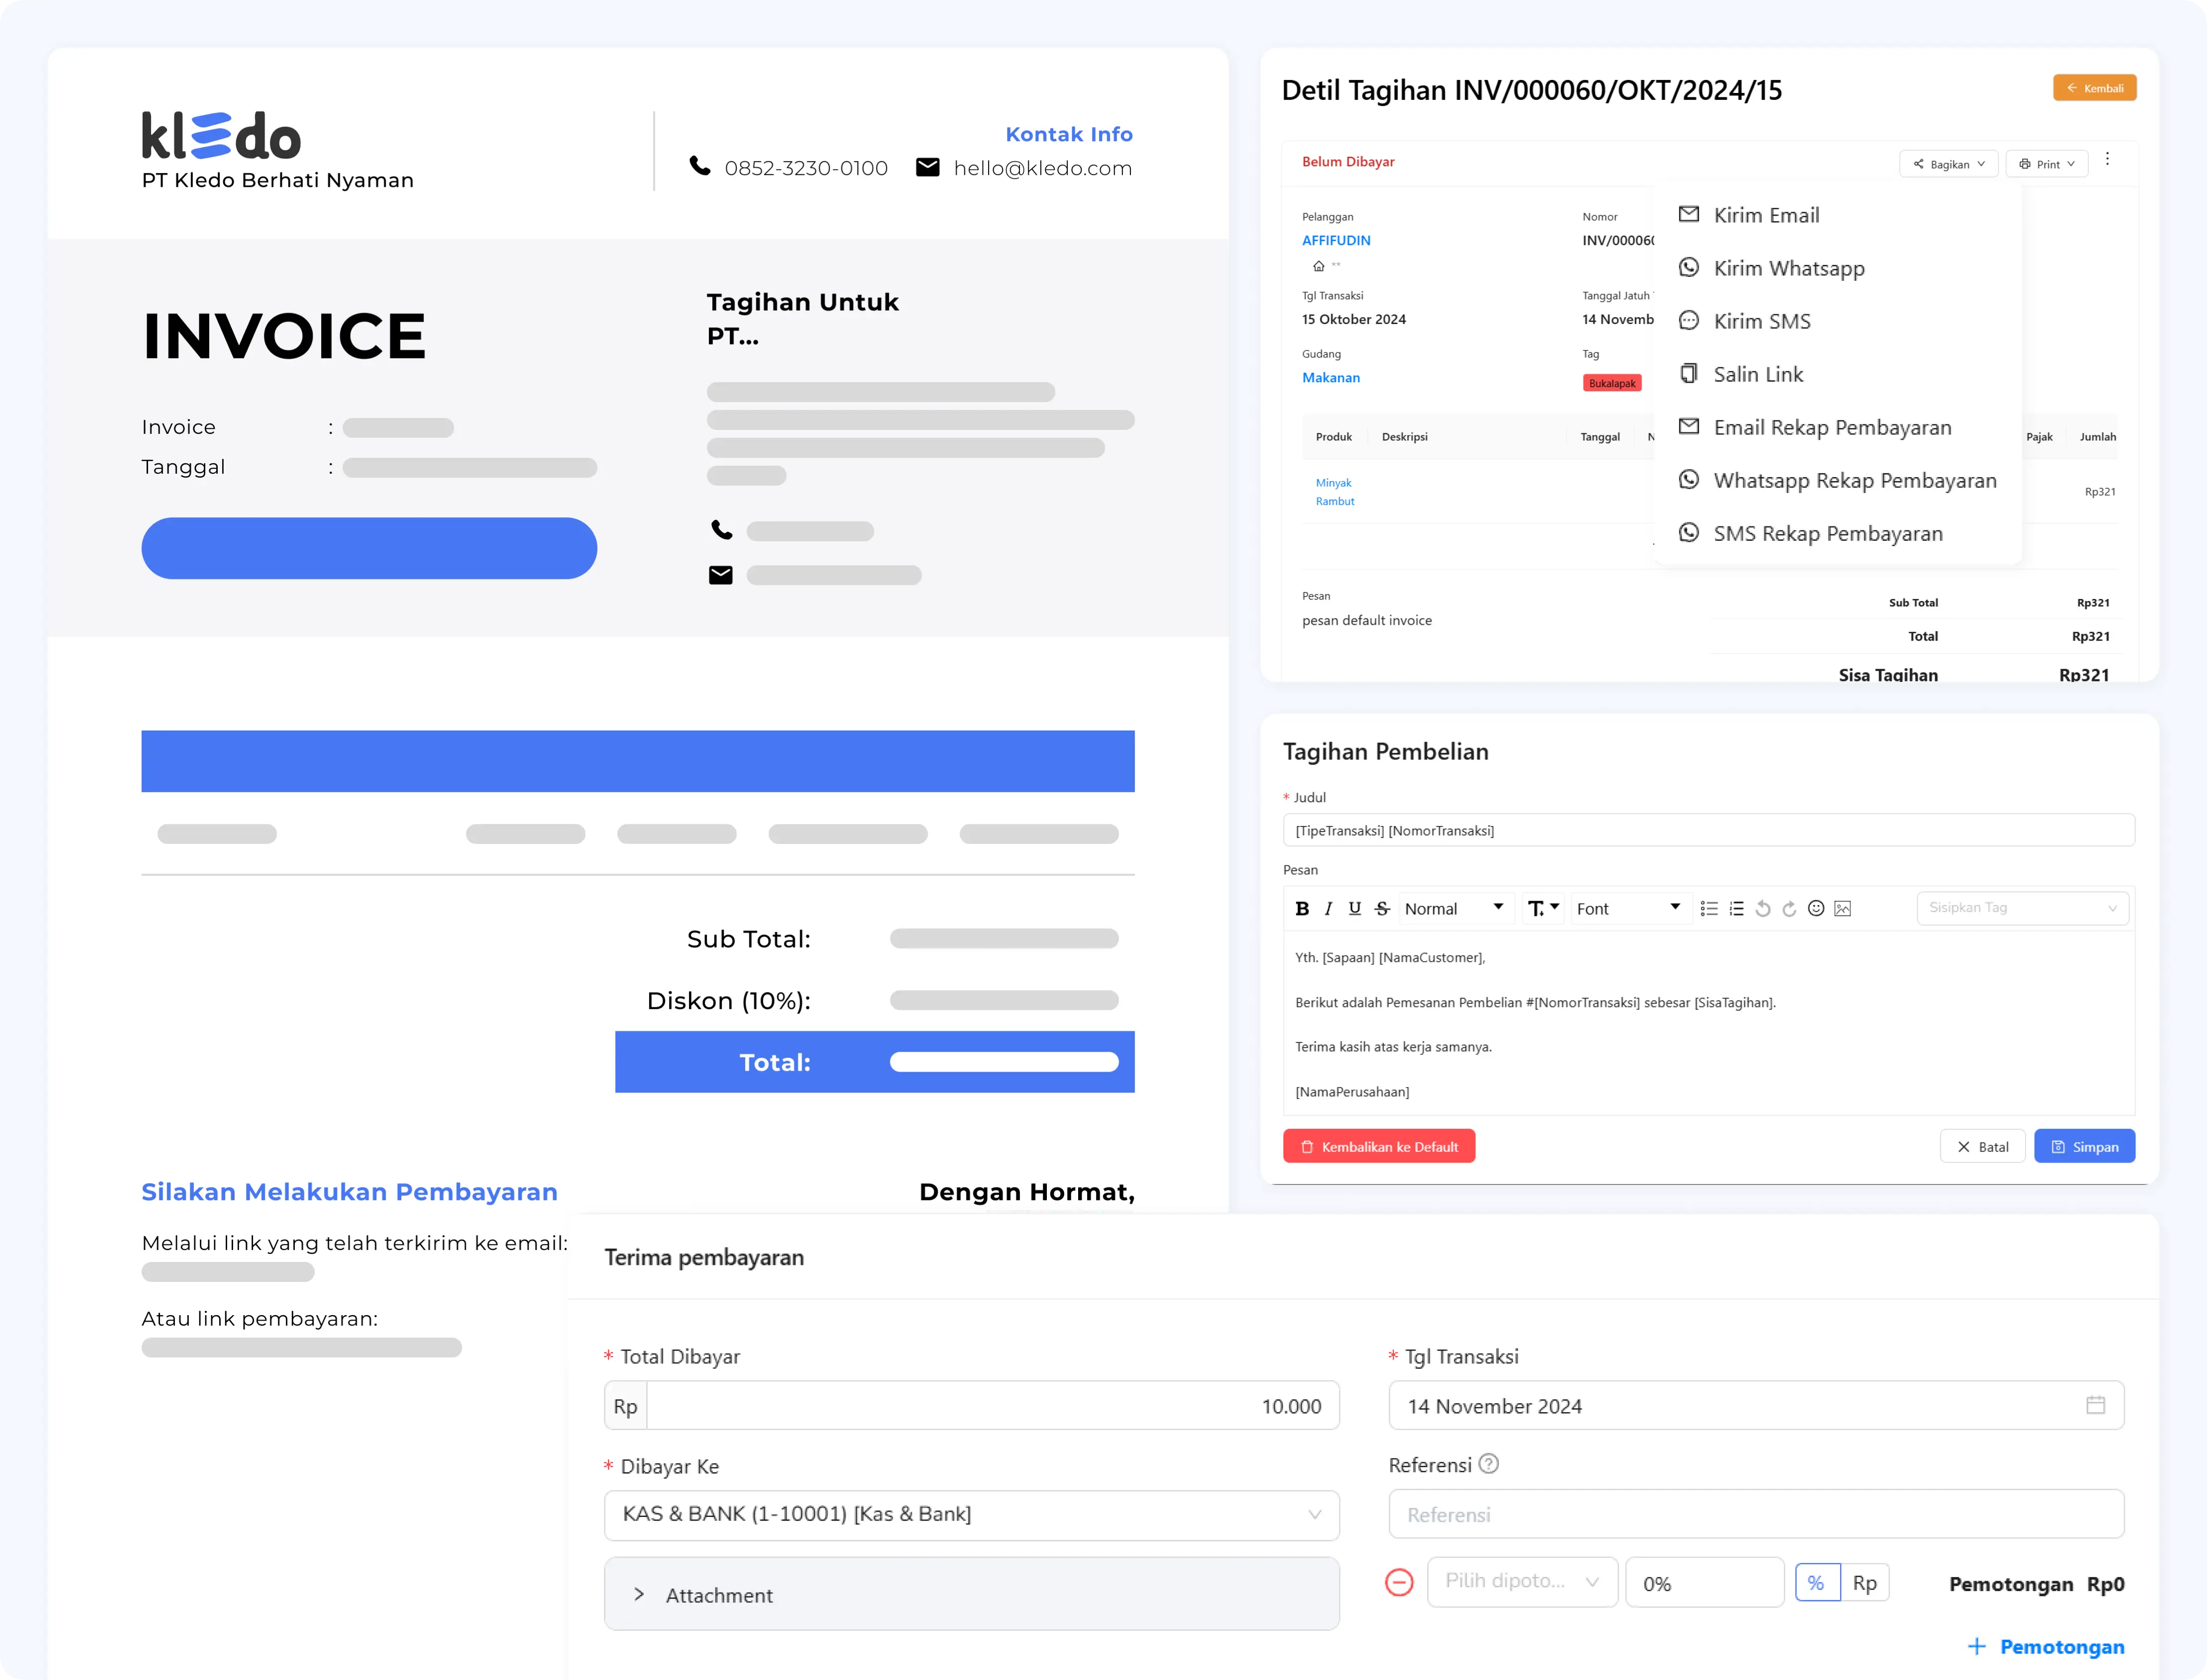Select the underline formatting icon

[1355, 908]
